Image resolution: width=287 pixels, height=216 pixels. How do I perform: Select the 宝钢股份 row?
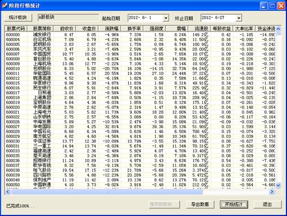click(140, 102)
